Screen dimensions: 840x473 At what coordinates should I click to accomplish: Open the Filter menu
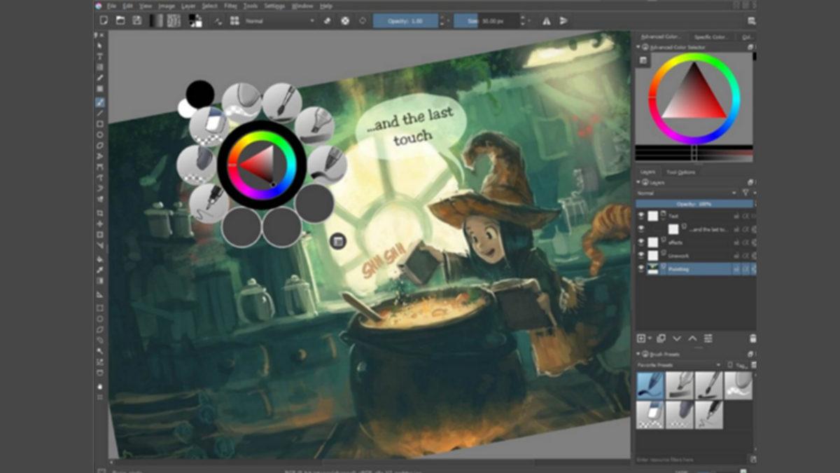coord(230,7)
